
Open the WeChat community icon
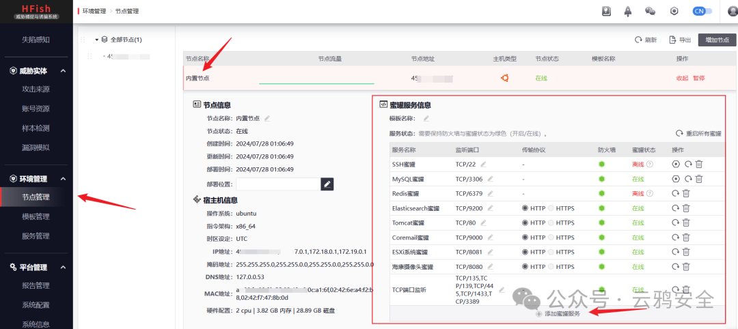tap(651, 12)
